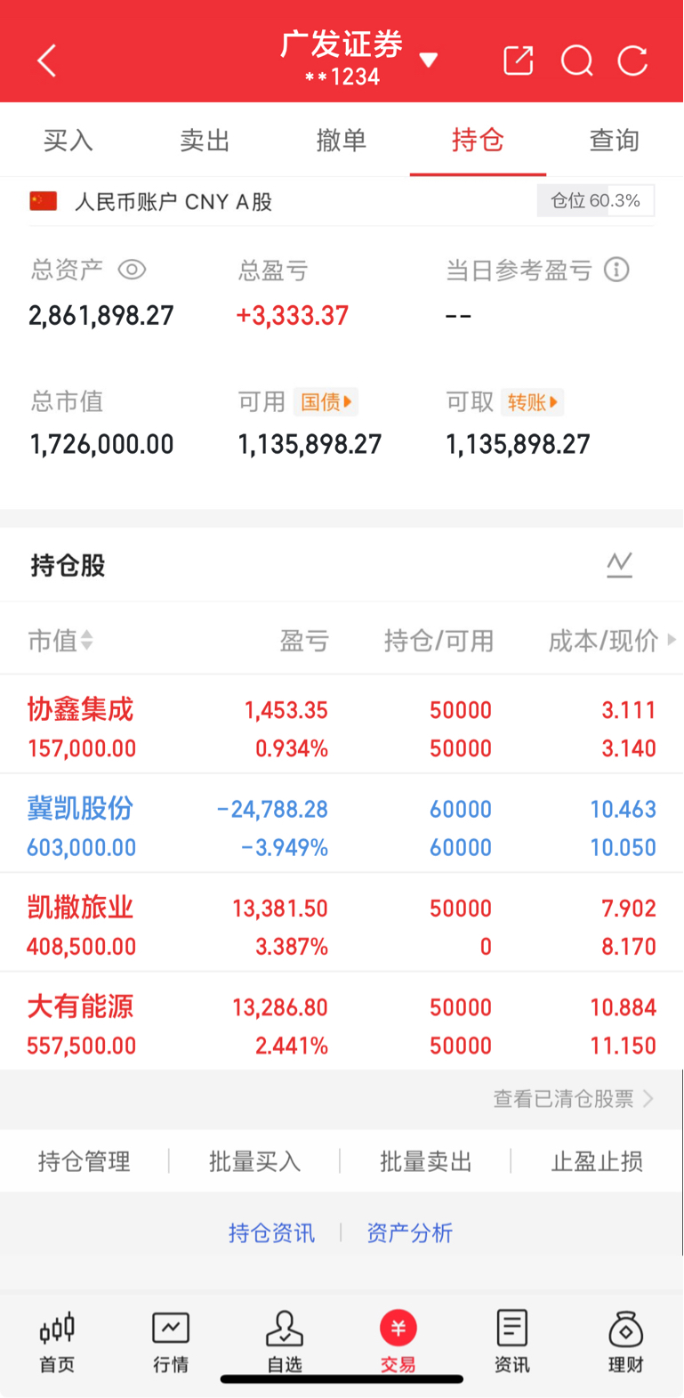Sort holdings by 市值 arrows
The height and width of the screenshot is (1398, 684).
(x=86, y=640)
